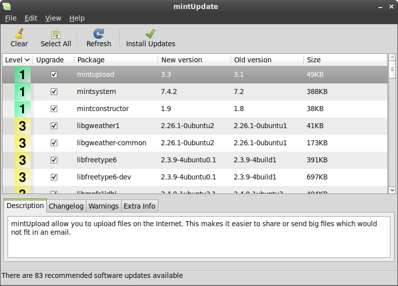Switch to the Description tab
The width and height of the screenshot is (398, 286).
[x=25, y=206]
